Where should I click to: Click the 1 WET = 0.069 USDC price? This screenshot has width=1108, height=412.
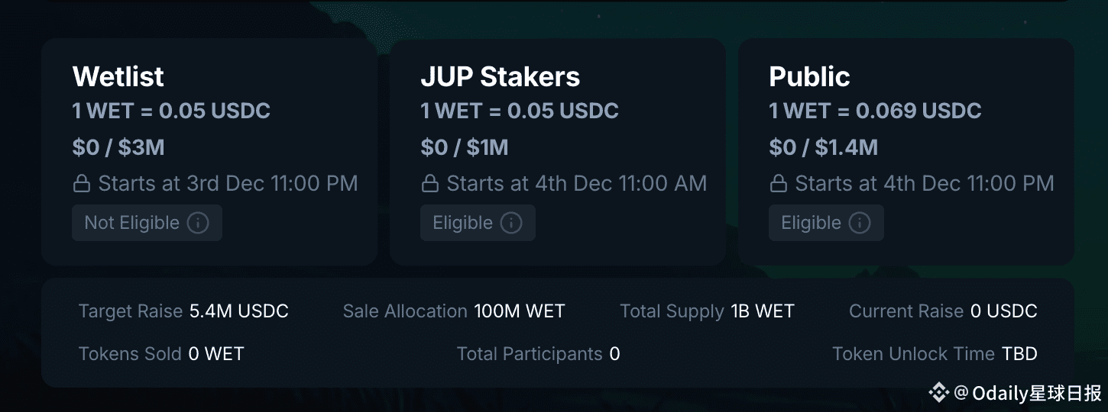[875, 111]
